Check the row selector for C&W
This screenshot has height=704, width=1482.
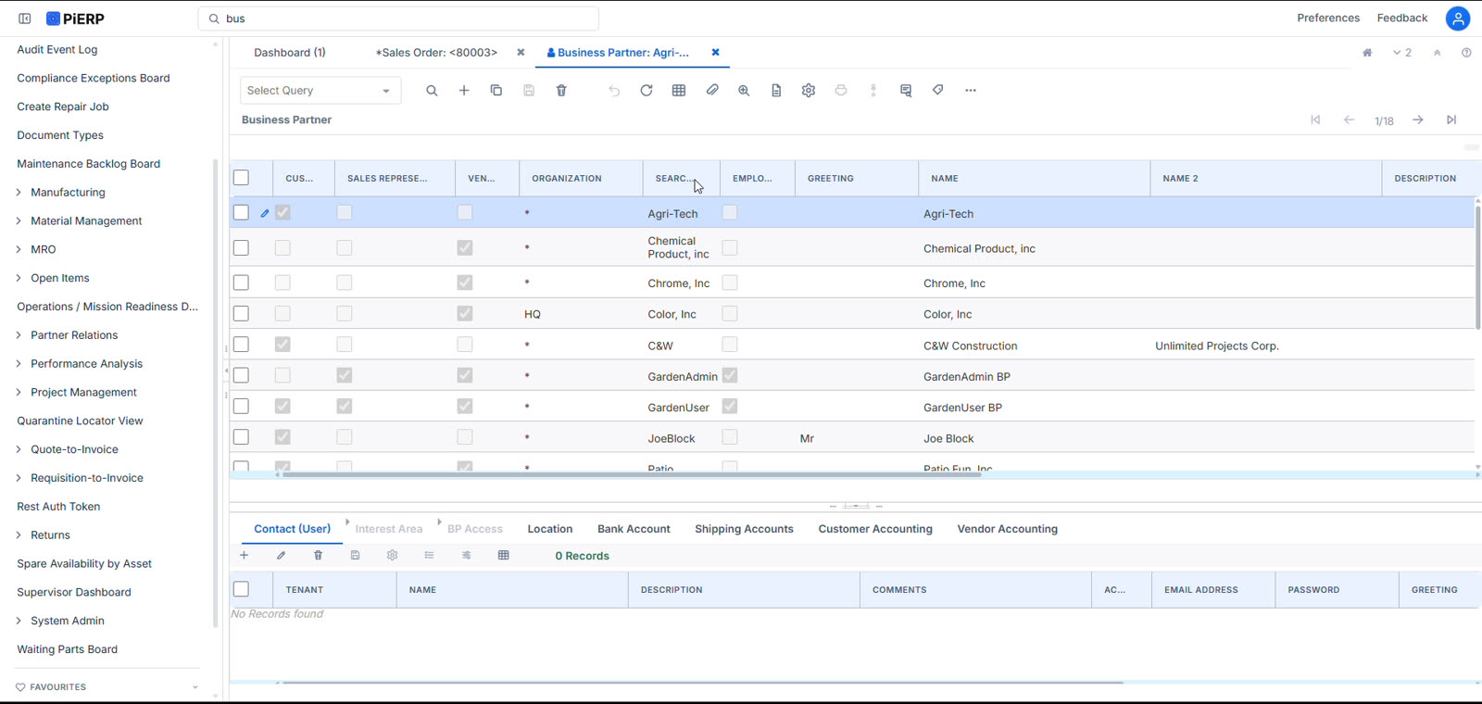[242, 345]
